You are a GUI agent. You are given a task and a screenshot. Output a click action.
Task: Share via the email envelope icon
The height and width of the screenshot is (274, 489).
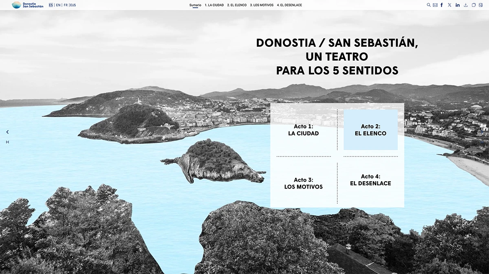pyautogui.click(x=435, y=5)
